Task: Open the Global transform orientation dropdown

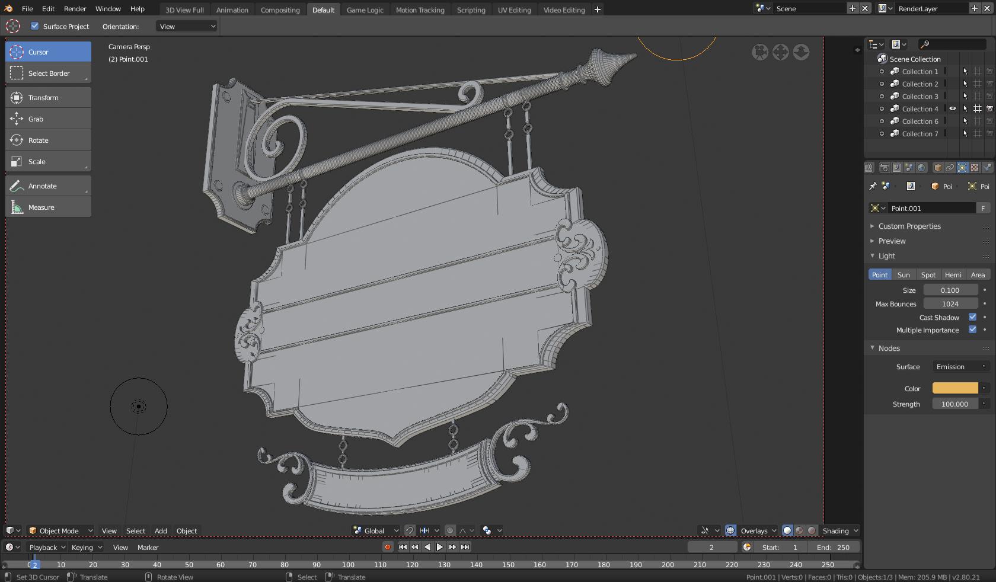Action: click(376, 530)
